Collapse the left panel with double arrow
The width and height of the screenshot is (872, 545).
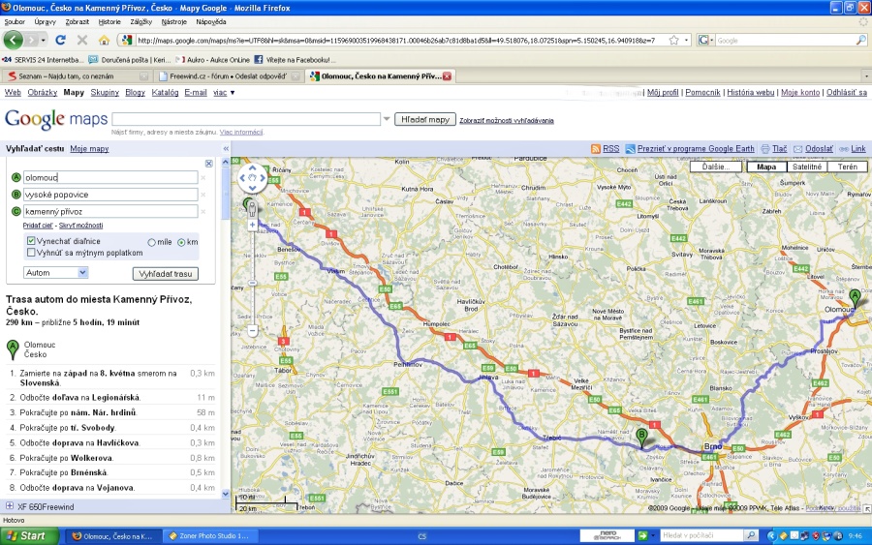[x=226, y=149]
